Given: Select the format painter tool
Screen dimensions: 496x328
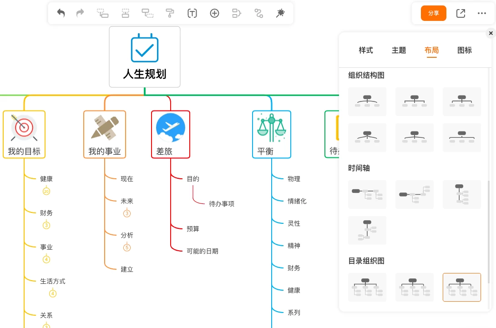Looking at the screenshot, I should click(170, 13).
